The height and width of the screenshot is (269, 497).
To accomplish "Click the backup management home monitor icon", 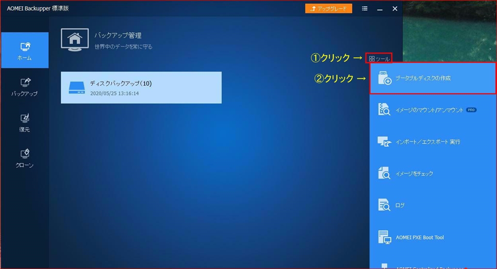I will pyautogui.click(x=75, y=40).
